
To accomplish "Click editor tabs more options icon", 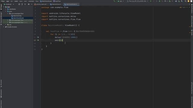I will 189,4.
